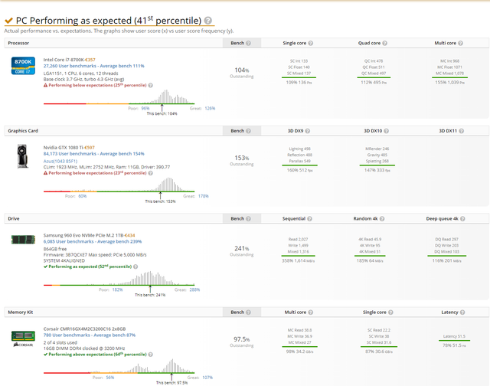Click Performing below expectations (25th percentile) text

click(x=97, y=85)
